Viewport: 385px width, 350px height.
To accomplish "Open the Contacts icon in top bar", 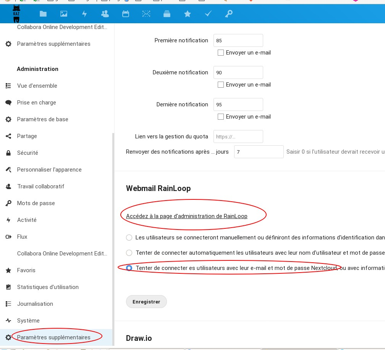I will (105, 14).
